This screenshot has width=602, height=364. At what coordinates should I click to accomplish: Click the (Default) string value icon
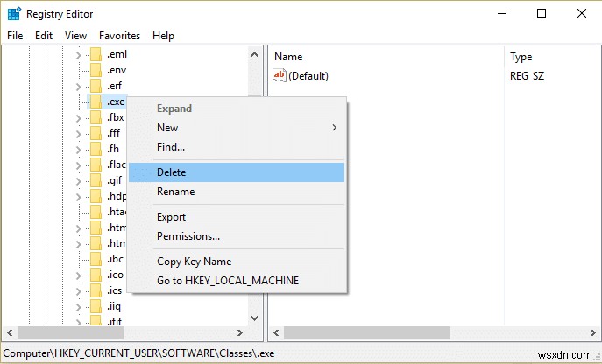[x=280, y=76]
